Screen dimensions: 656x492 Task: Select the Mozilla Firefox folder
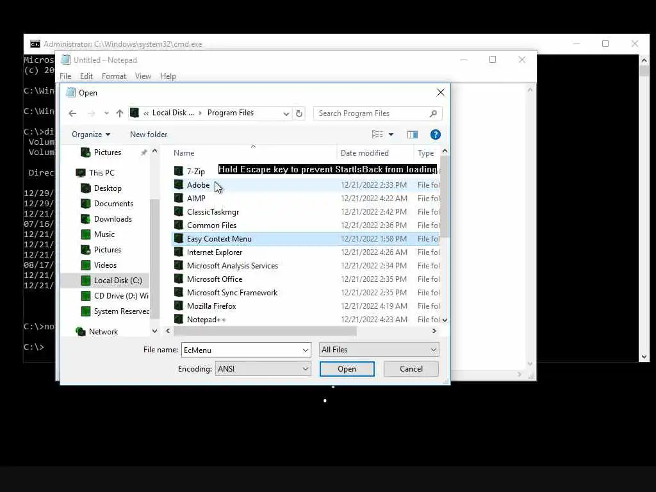click(211, 306)
